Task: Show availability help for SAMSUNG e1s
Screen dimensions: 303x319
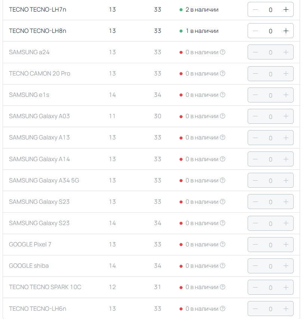Action: tap(223, 95)
